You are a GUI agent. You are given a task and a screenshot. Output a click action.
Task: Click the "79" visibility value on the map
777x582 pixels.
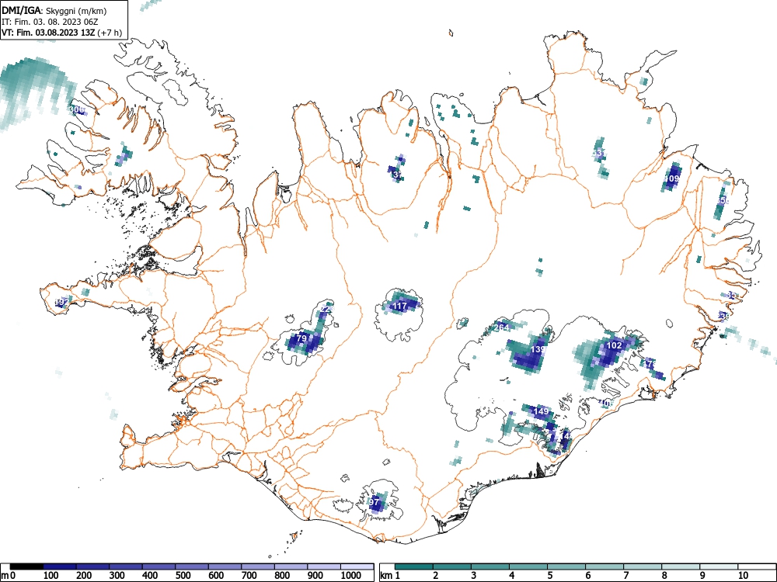[x=301, y=338]
